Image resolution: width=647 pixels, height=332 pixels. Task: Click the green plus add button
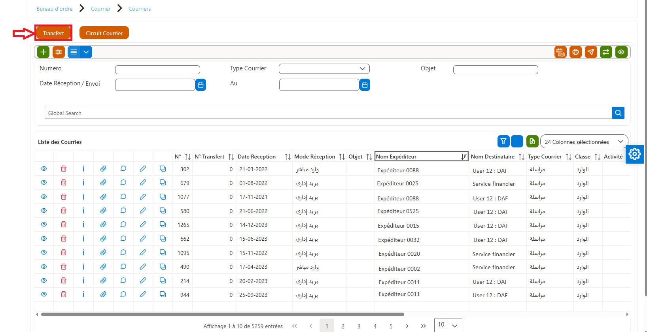[44, 52]
